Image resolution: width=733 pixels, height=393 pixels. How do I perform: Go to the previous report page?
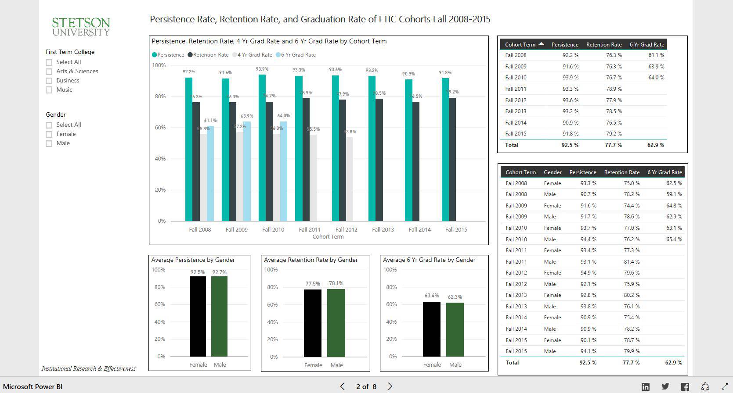pos(342,386)
